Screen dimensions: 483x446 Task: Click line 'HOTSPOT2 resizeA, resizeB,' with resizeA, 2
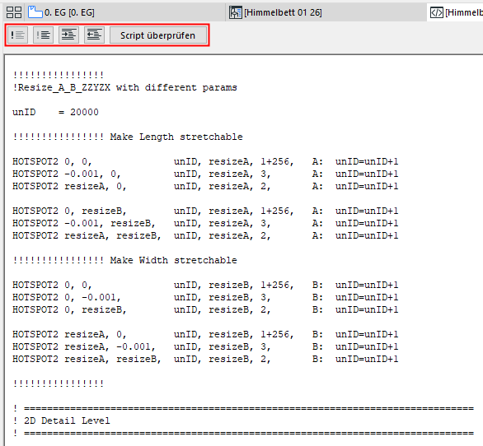(205, 235)
